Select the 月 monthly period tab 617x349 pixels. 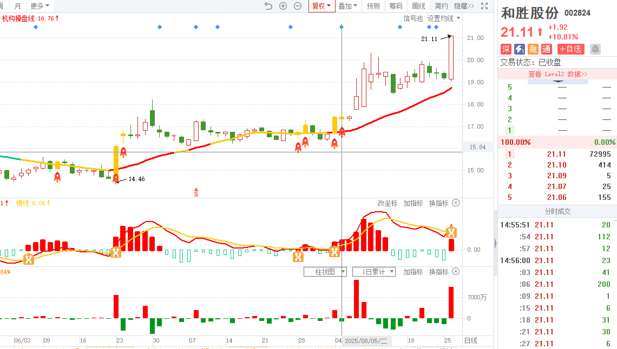[x=18, y=6]
